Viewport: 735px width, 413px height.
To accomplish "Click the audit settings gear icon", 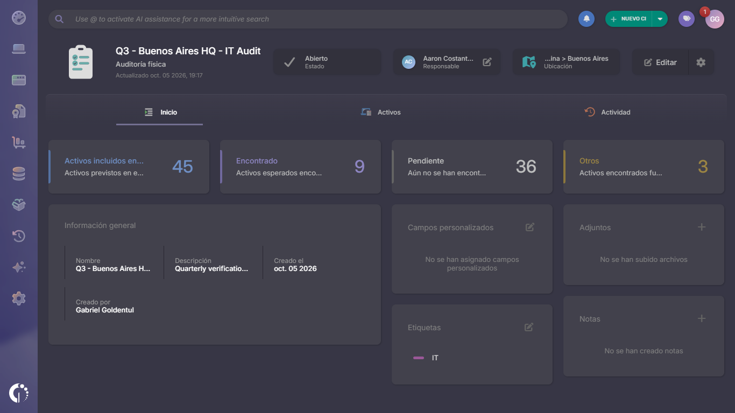I will 701,62.
